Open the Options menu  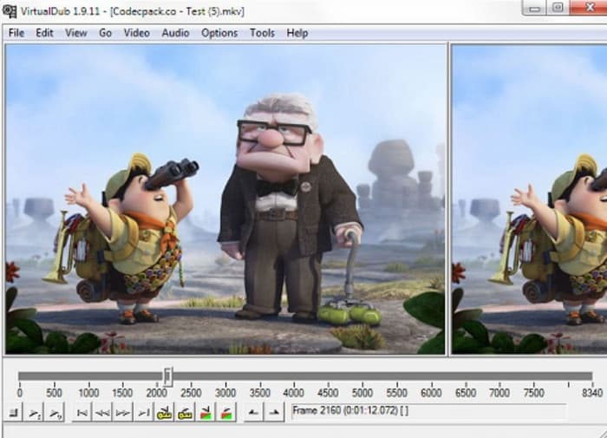coord(219,33)
